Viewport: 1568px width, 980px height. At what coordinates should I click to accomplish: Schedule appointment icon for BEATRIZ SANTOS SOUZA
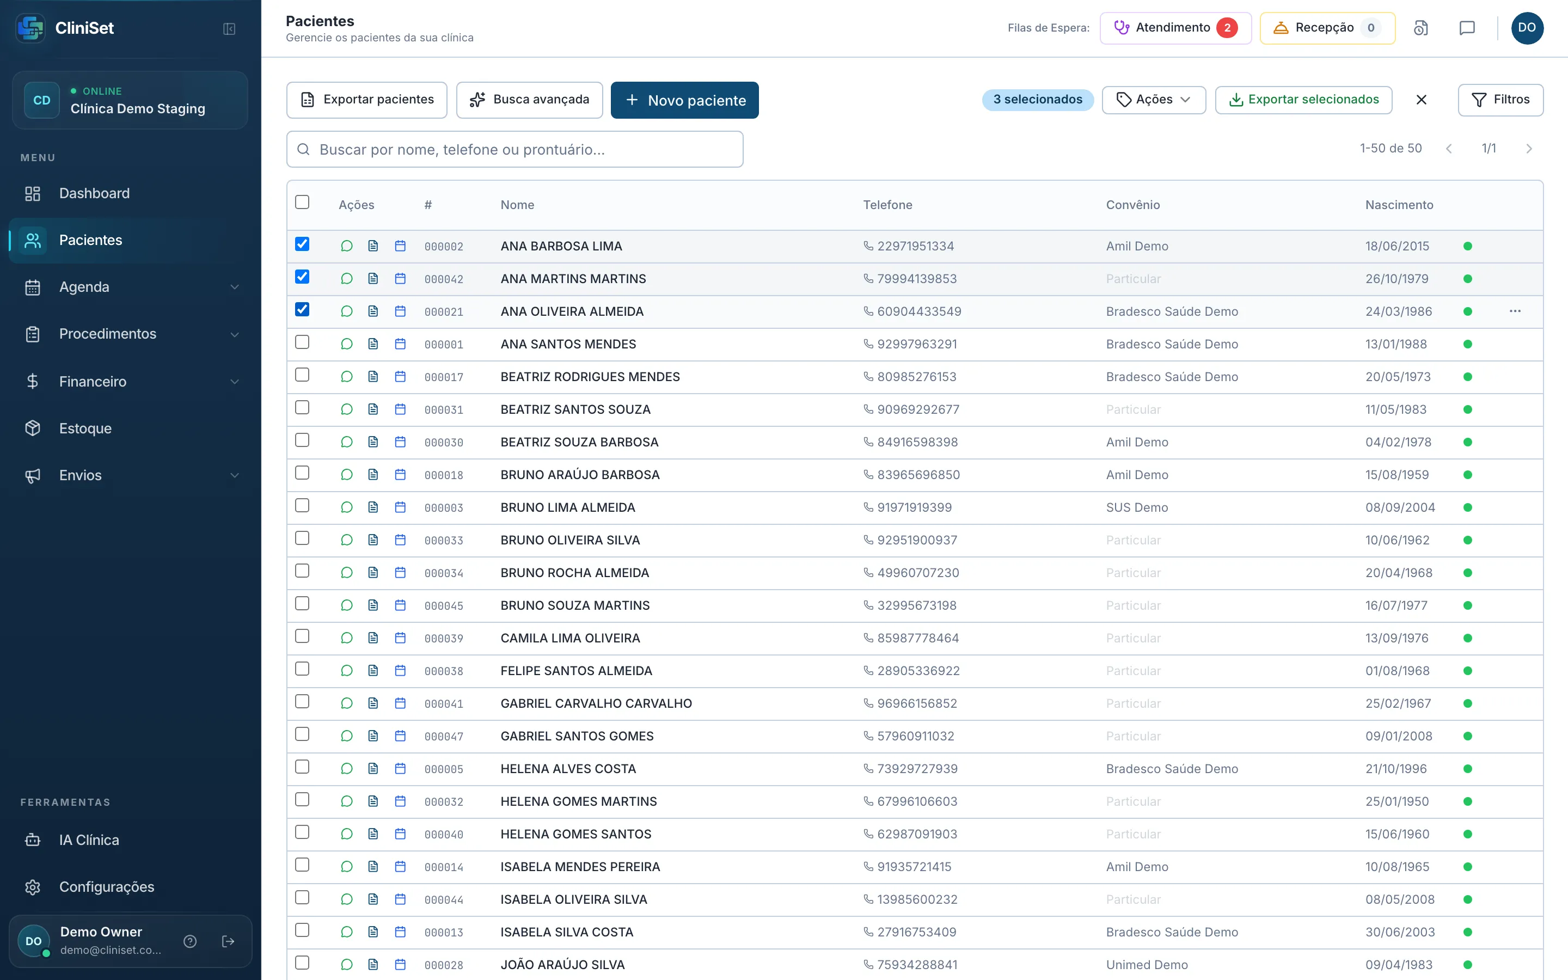[400, 409]
